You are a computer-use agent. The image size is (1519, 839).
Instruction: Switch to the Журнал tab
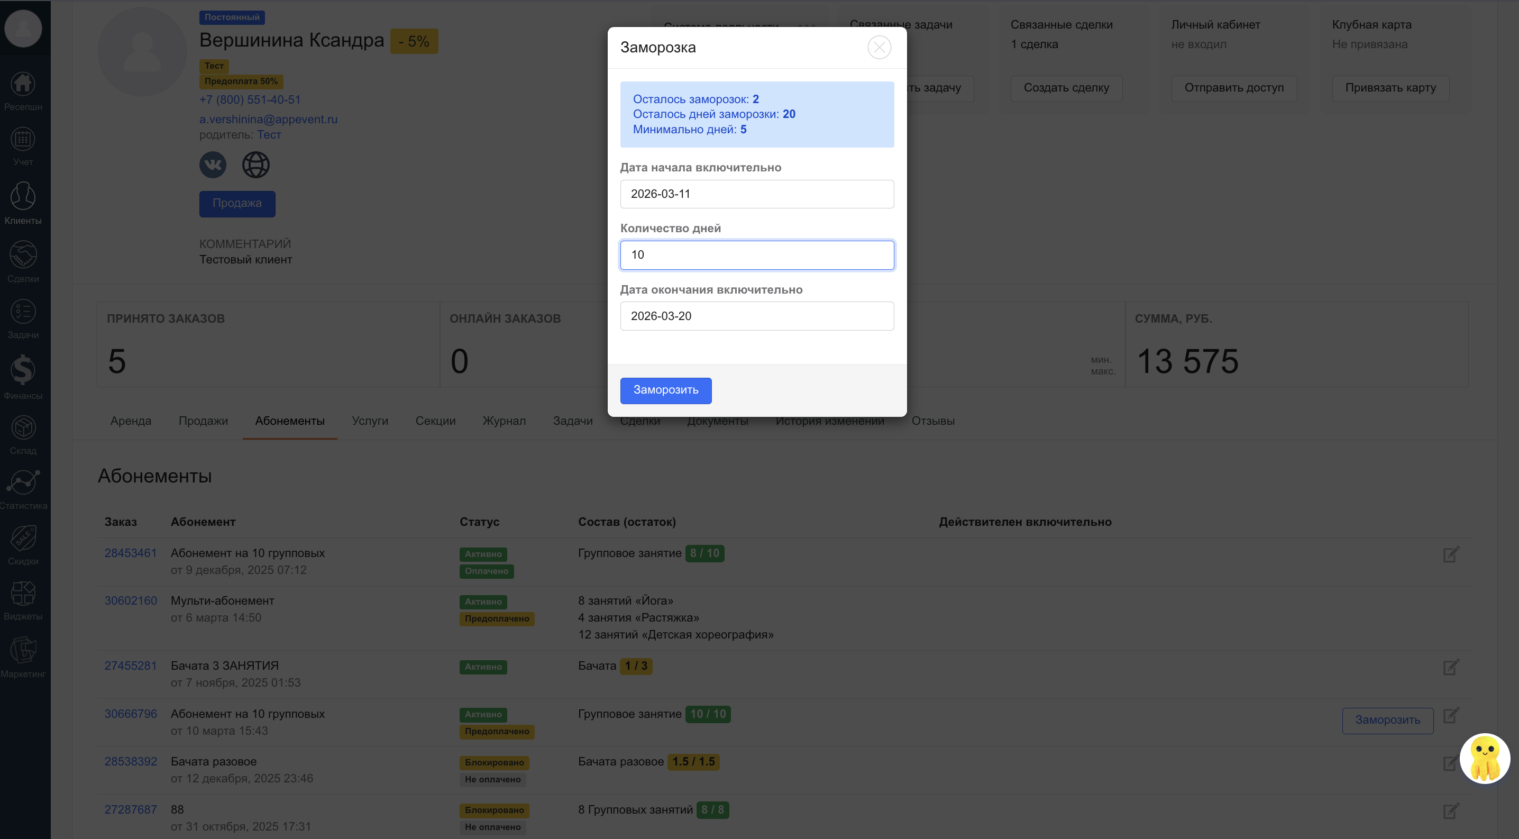[x=504, y=421]
